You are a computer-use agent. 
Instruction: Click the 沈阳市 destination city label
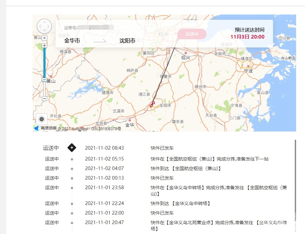coord(127,41)
